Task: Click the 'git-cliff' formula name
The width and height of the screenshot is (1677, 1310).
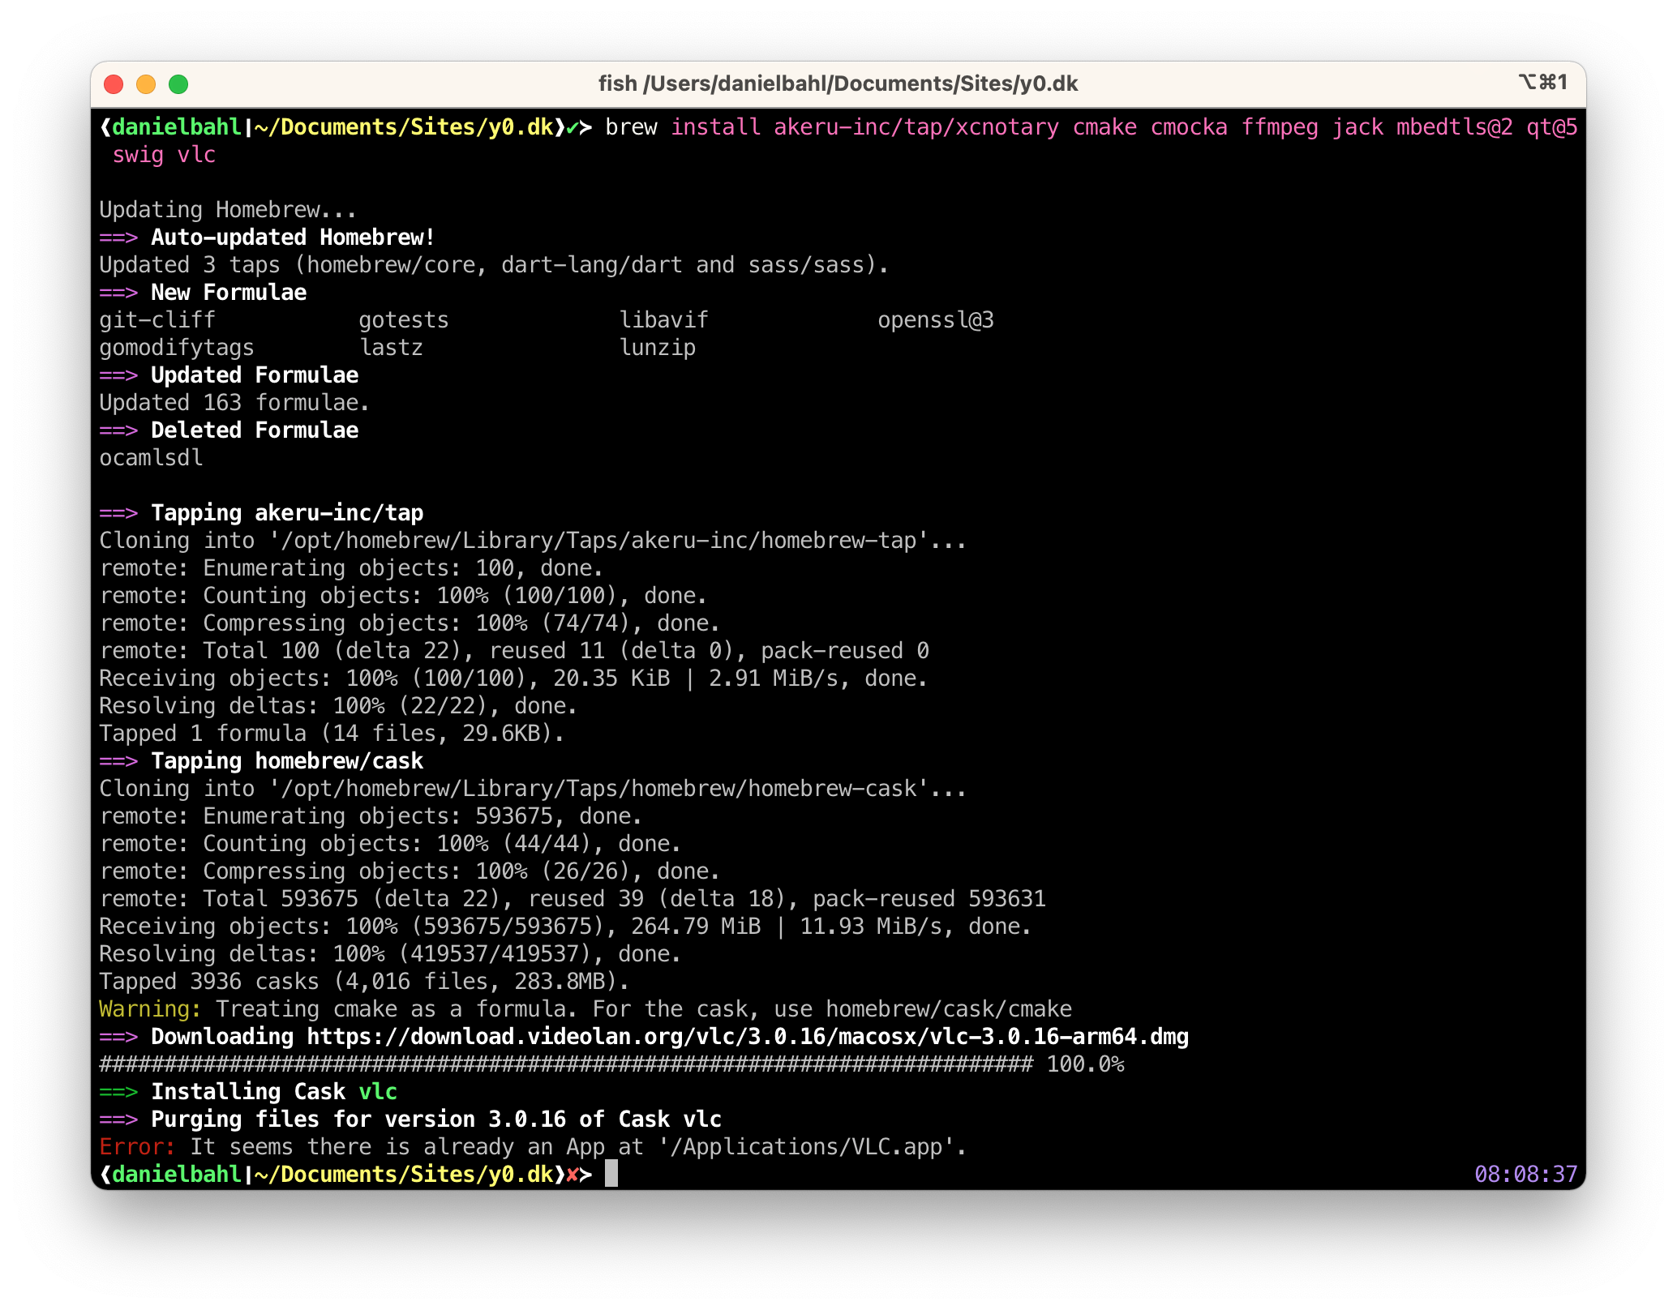Action: tap(157, 320)
